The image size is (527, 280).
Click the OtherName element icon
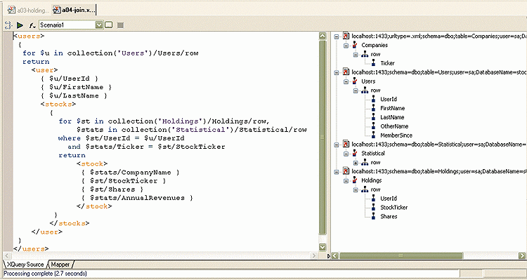(373, 126)
